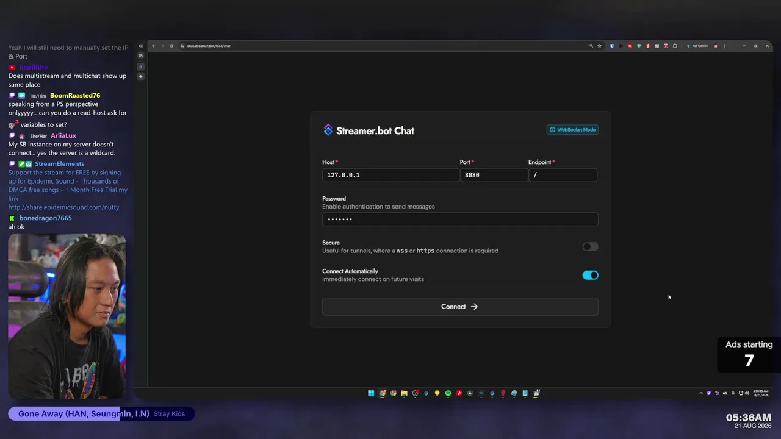Toggle the Secure switch
This screenshot has width=781, height=439.
tap(590, 247)
